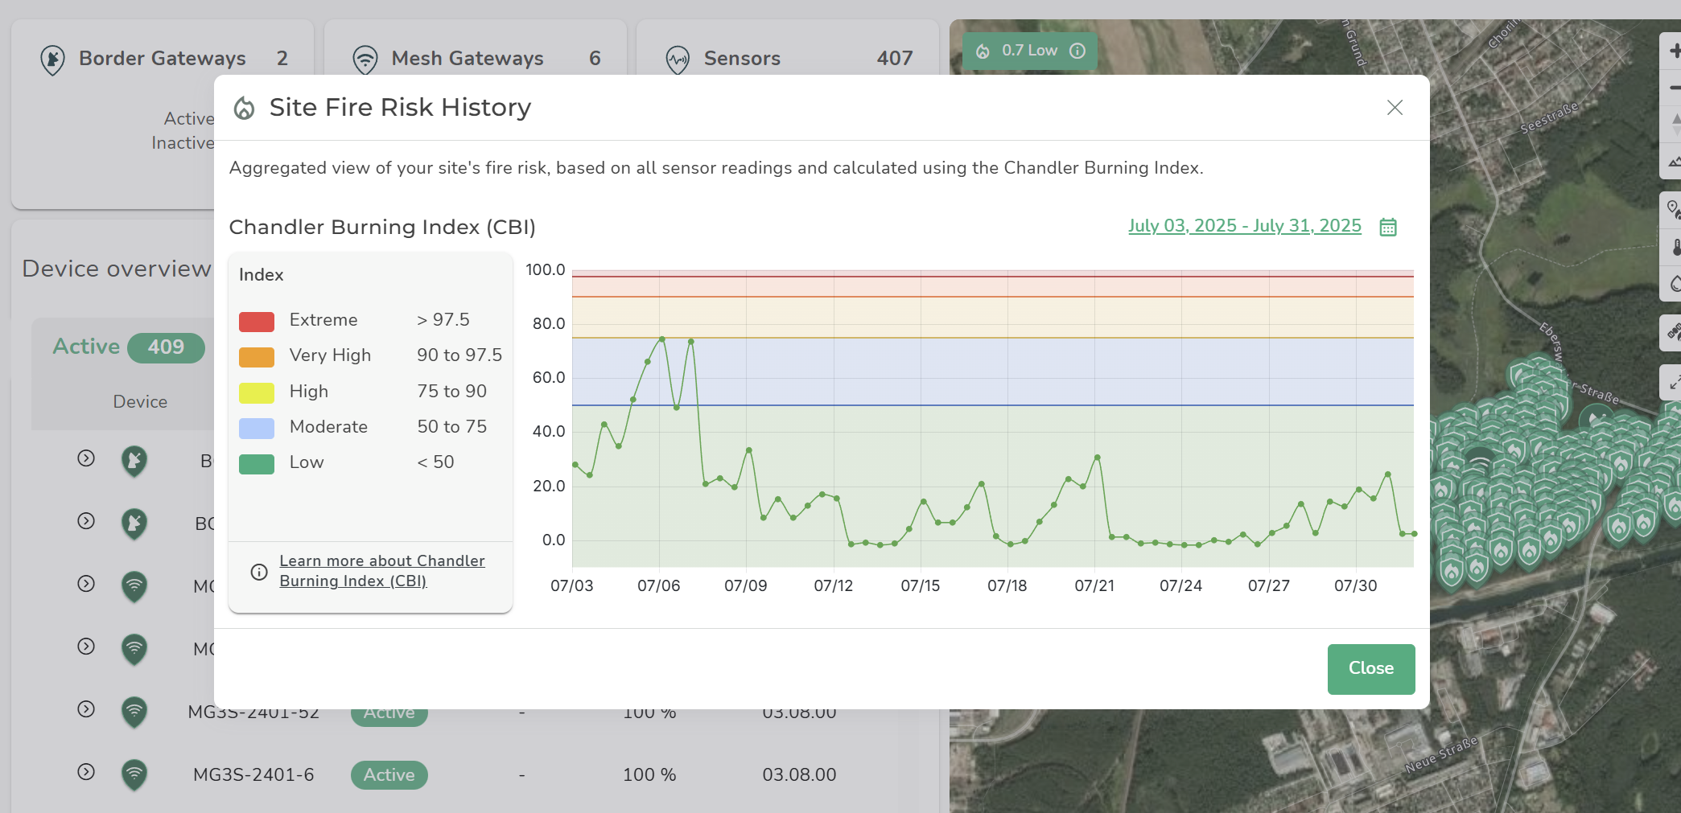Click the info icon beside the CBI link

click(259, 572)
